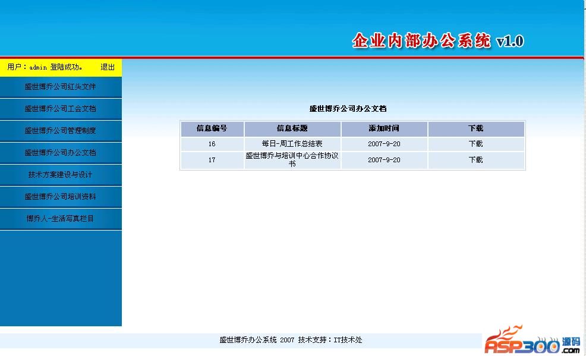Screen dimensions: 586x356
Task: Click info number cell 16
Action: tap(212, 144)
